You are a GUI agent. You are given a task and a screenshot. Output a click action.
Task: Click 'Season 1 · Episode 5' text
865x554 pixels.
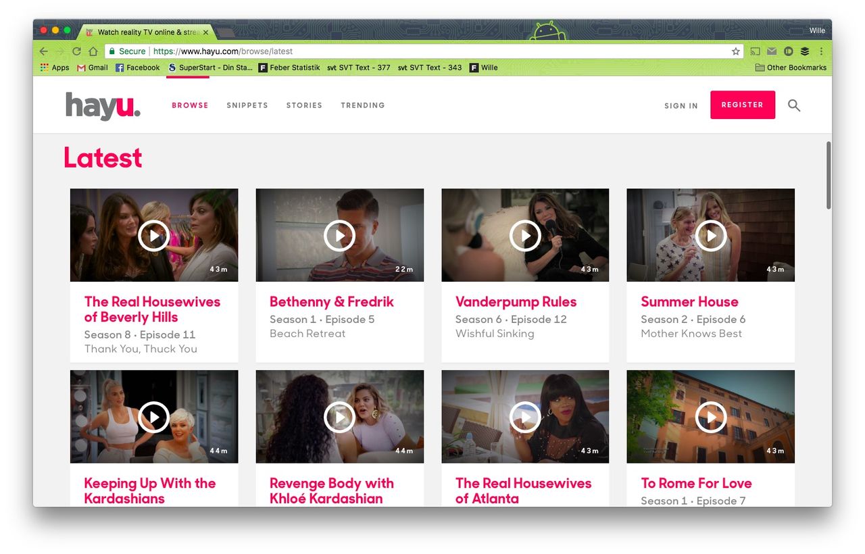coord(322,320)
